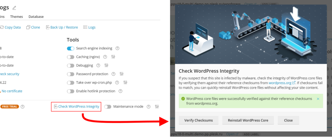Dismiss the green success message

click(x=318, y=99)
